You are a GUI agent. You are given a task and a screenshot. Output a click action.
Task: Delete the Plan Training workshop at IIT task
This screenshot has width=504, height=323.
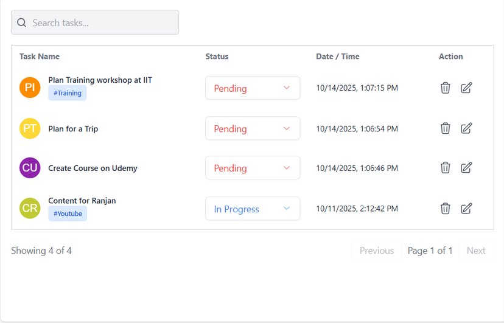tap(446, 88)
